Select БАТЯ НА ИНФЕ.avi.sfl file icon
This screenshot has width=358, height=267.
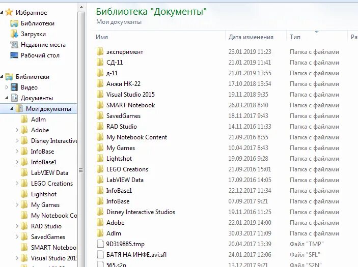point(100,254)
